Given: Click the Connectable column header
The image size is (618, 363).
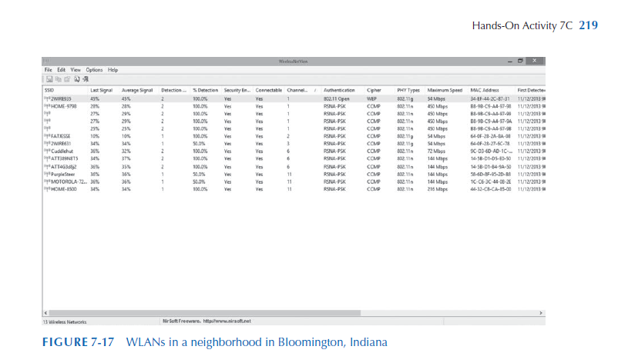Looking at the screenshot, I should (x=269, y=90).
